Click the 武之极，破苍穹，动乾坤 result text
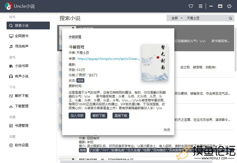Image resolution: width=237 pixels, height=163 pixels. [198, 67]
